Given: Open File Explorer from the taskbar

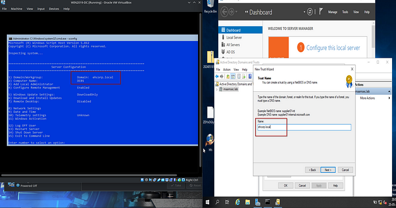Looking at the screenshot, I should point(248,202).
